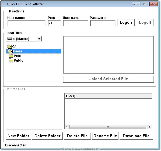Click the Upload Selected File button
The height and width of the screenshot is (151, 161).
click(108, 79)
